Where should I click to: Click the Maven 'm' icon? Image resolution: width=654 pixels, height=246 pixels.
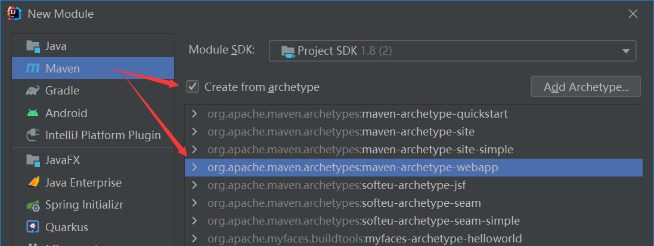33,68
